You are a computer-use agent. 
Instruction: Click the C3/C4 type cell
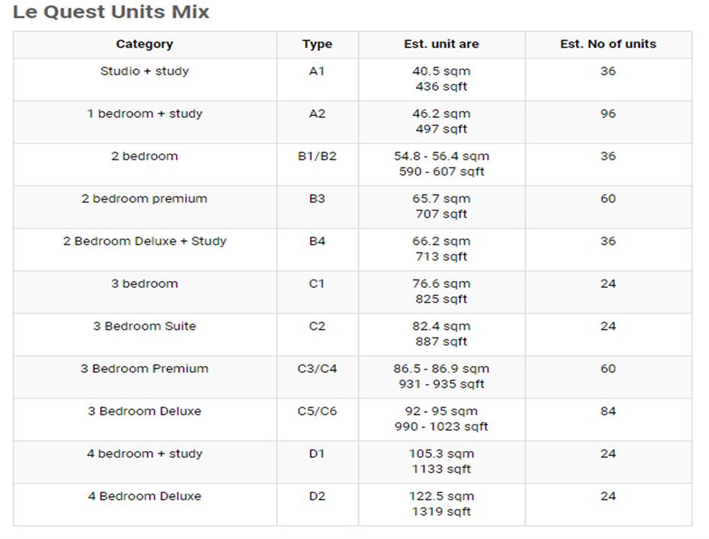click(x=317, y=369)
